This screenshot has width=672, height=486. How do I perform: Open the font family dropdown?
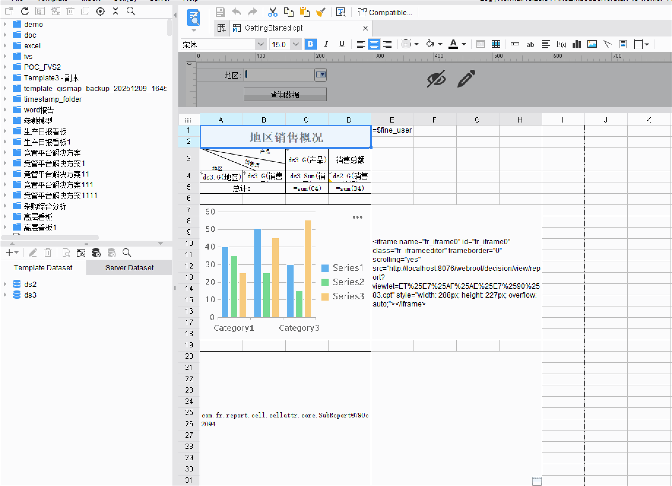[261, 45]
